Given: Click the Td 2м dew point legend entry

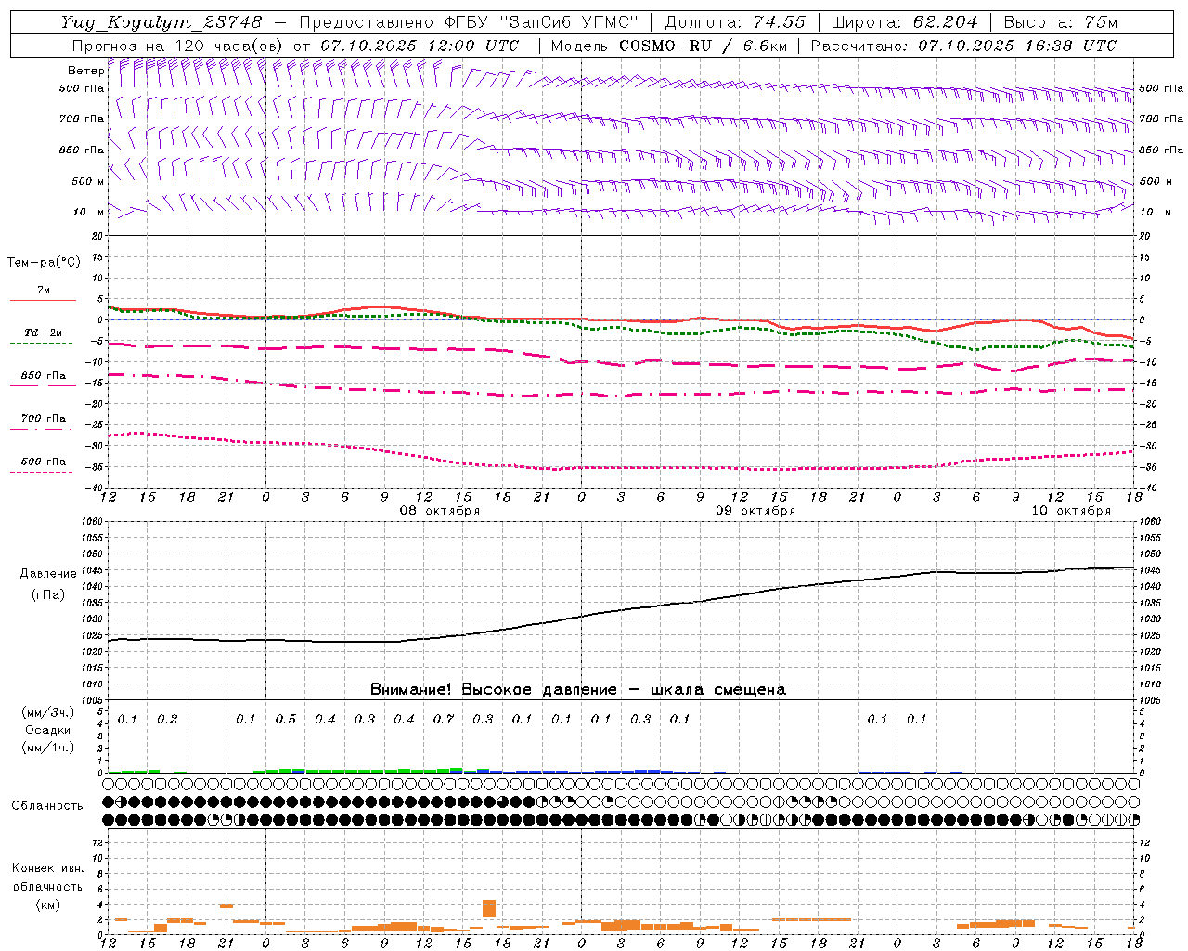Looking at the screenshot, I should (43, 332).
